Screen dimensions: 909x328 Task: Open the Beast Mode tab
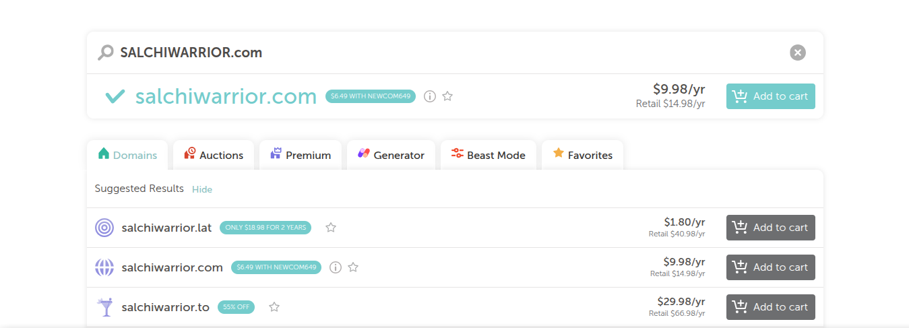point(488,155)
